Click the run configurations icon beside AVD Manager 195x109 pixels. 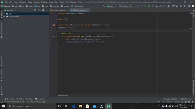(x=173, y=6)
